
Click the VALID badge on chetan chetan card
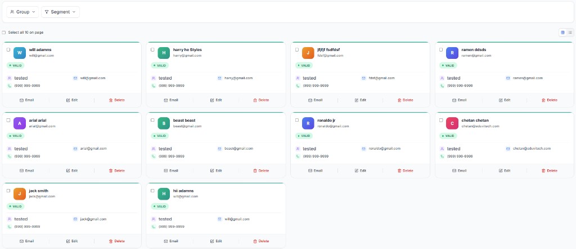click(448, 136)
